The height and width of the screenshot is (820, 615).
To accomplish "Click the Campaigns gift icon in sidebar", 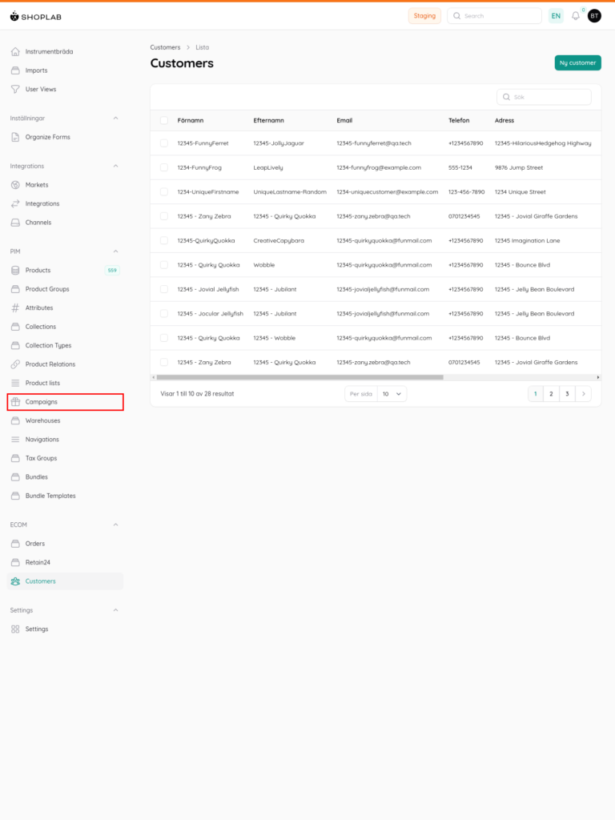I will [15, 402].
